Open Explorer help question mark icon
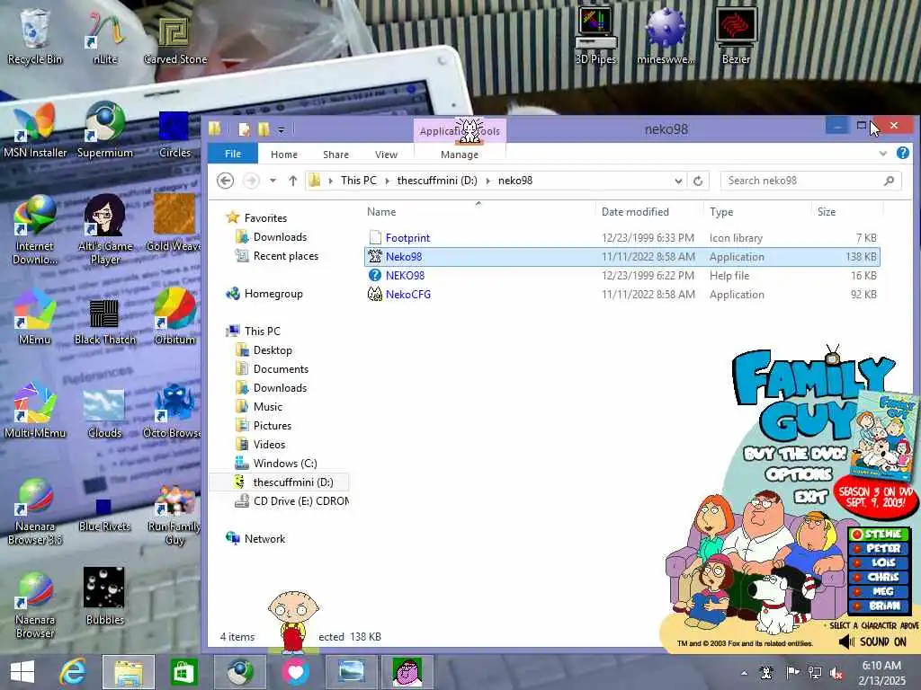This screenshot has height=690, width=921. pos(903,153)
